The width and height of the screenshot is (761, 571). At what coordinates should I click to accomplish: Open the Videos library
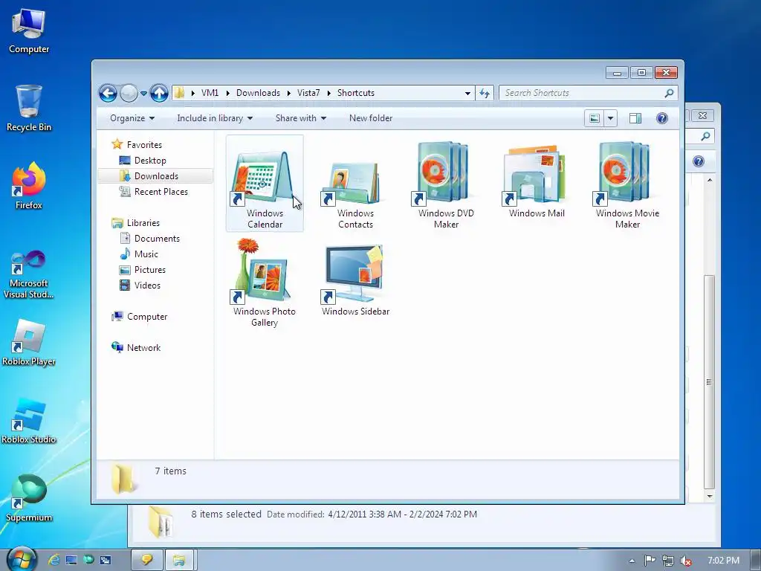click(147, 285)
